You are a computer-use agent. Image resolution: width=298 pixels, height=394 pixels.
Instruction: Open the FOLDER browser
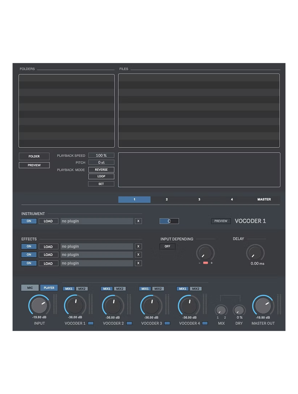tap(34, 156)
